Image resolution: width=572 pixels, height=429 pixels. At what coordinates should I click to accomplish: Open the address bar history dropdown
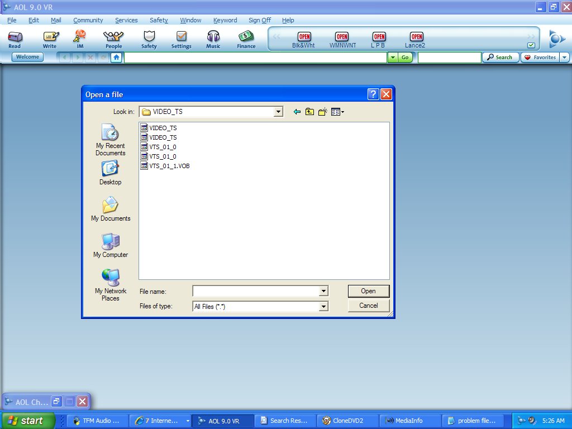click(x=393, y=58)
